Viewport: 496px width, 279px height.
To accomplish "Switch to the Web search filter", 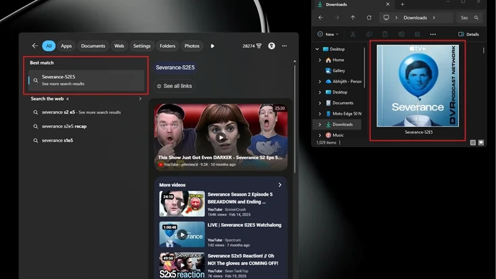I will point(119,46).
